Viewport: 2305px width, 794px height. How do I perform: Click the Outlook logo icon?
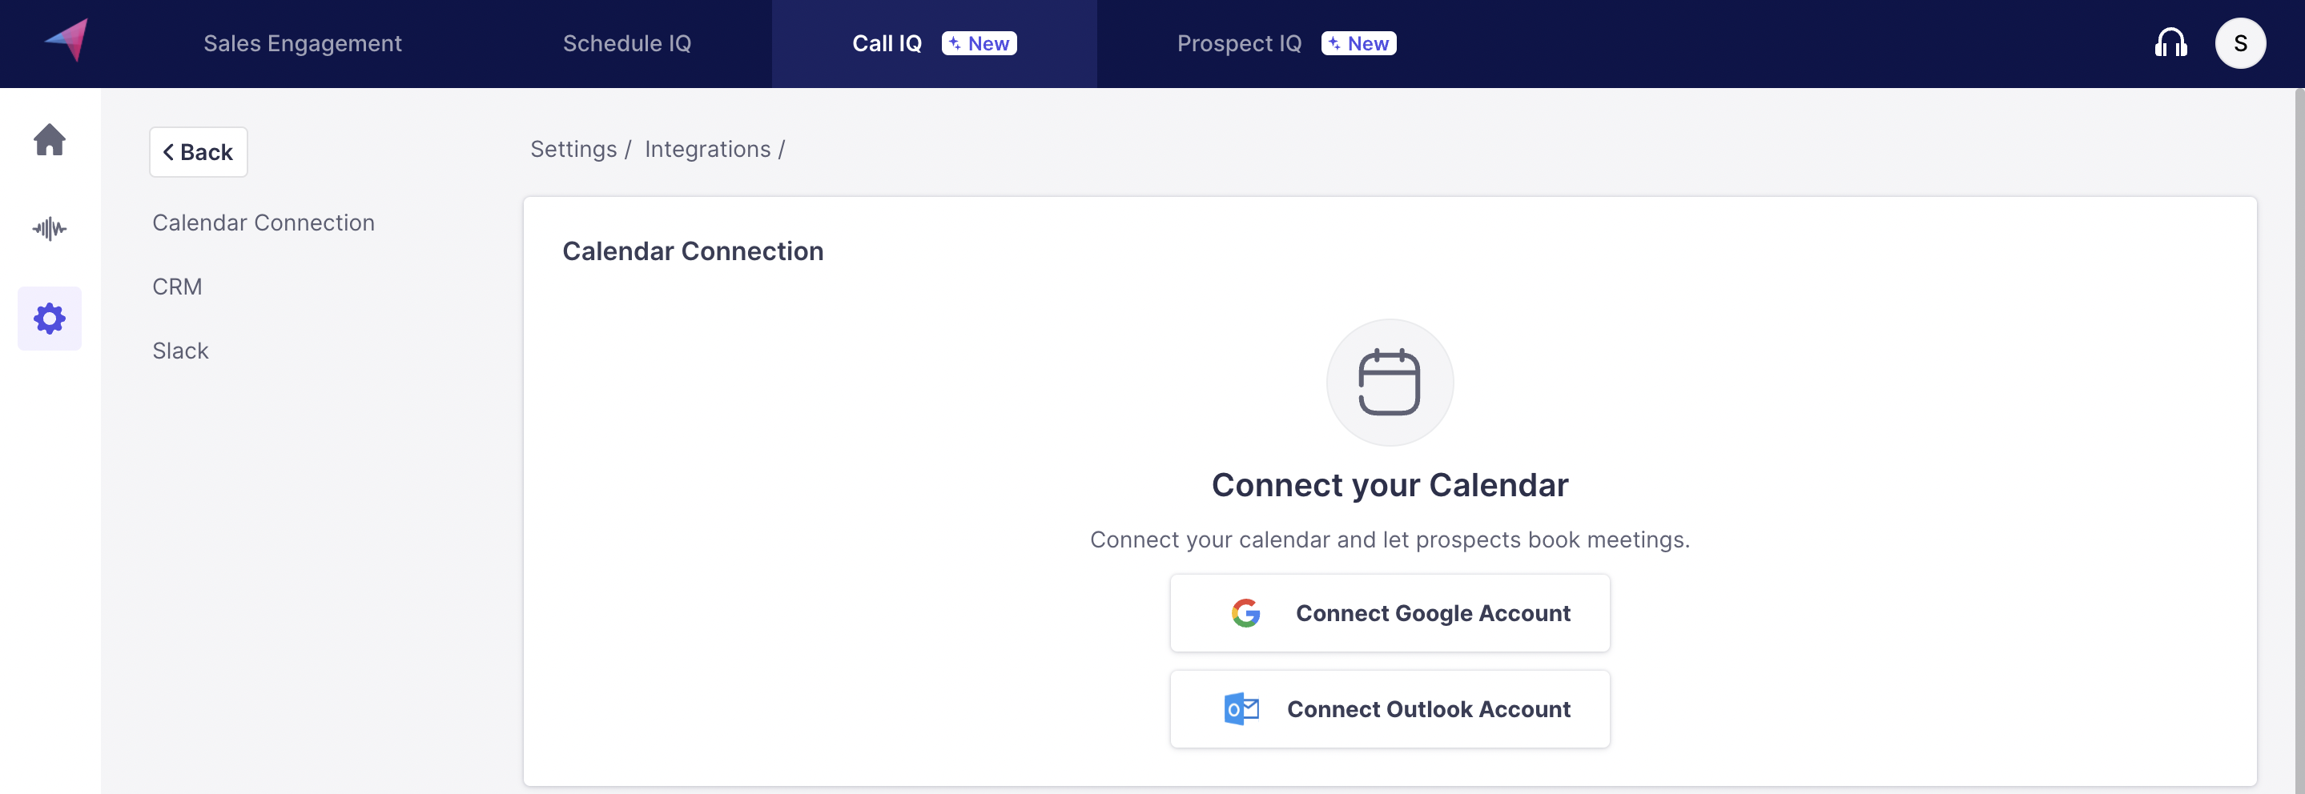pos(1241,709)
